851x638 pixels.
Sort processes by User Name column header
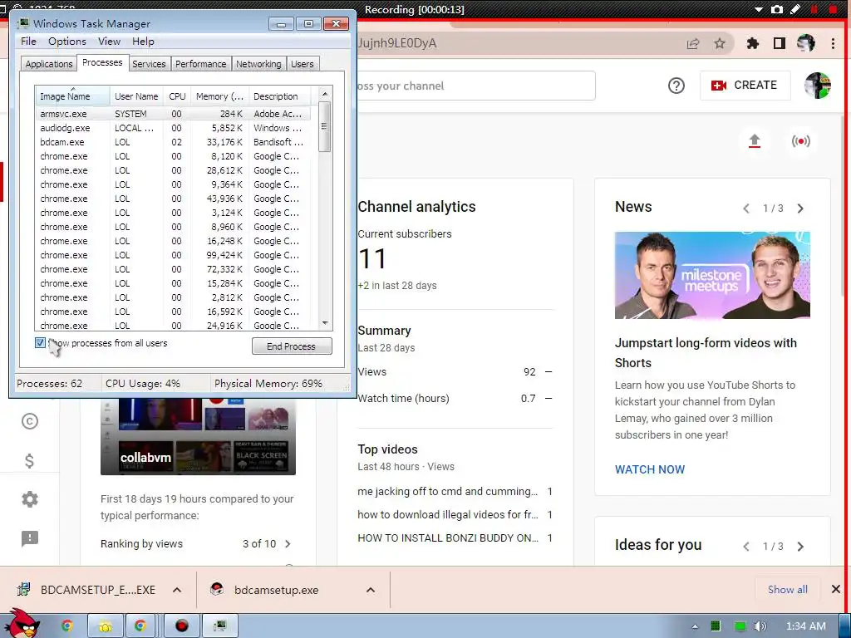pos(136,96)
